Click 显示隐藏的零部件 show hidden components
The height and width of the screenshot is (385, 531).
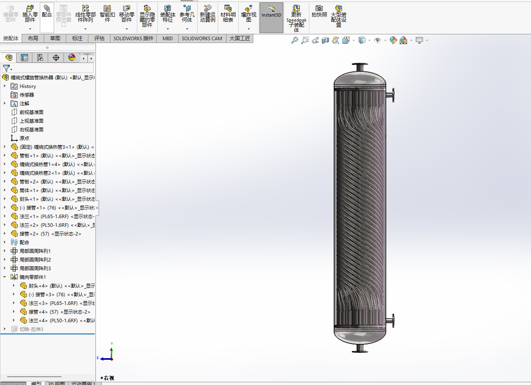(147, 16)
